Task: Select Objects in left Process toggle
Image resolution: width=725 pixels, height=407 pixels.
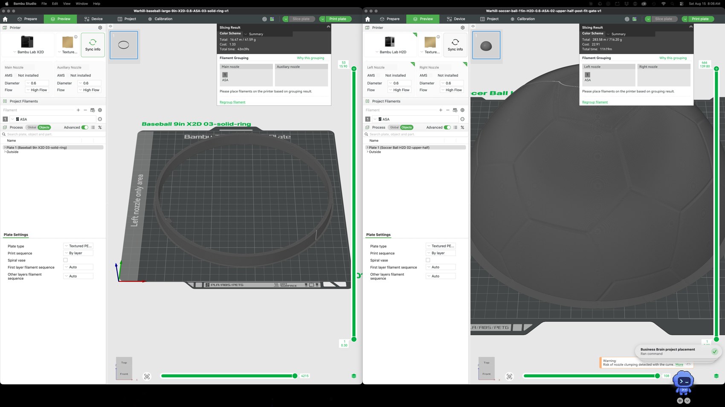Action: click(x=44, y=127)
